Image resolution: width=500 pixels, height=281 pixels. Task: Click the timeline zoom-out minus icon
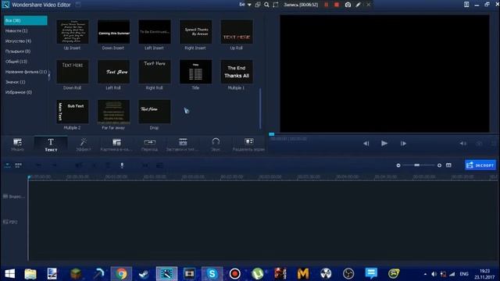[x=398, y=165]
